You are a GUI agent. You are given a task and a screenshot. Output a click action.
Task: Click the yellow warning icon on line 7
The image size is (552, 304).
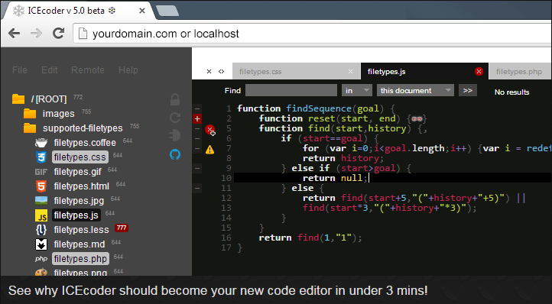click(x=209, y=150)
